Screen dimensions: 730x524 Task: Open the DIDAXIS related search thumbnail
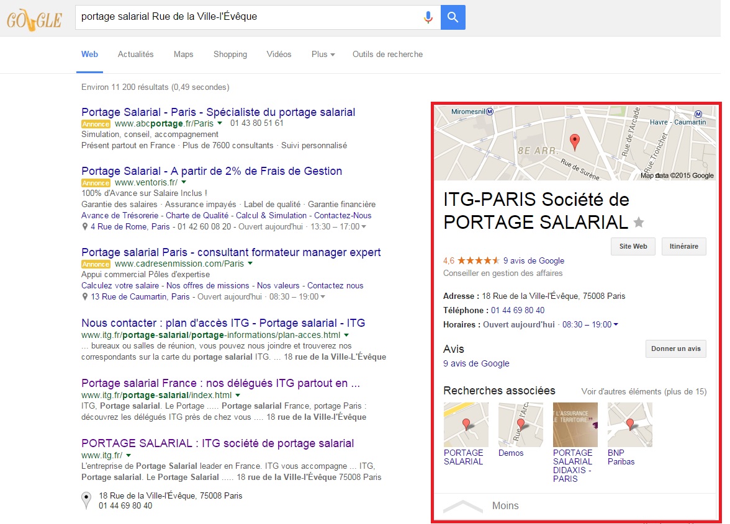click(575, 425)
